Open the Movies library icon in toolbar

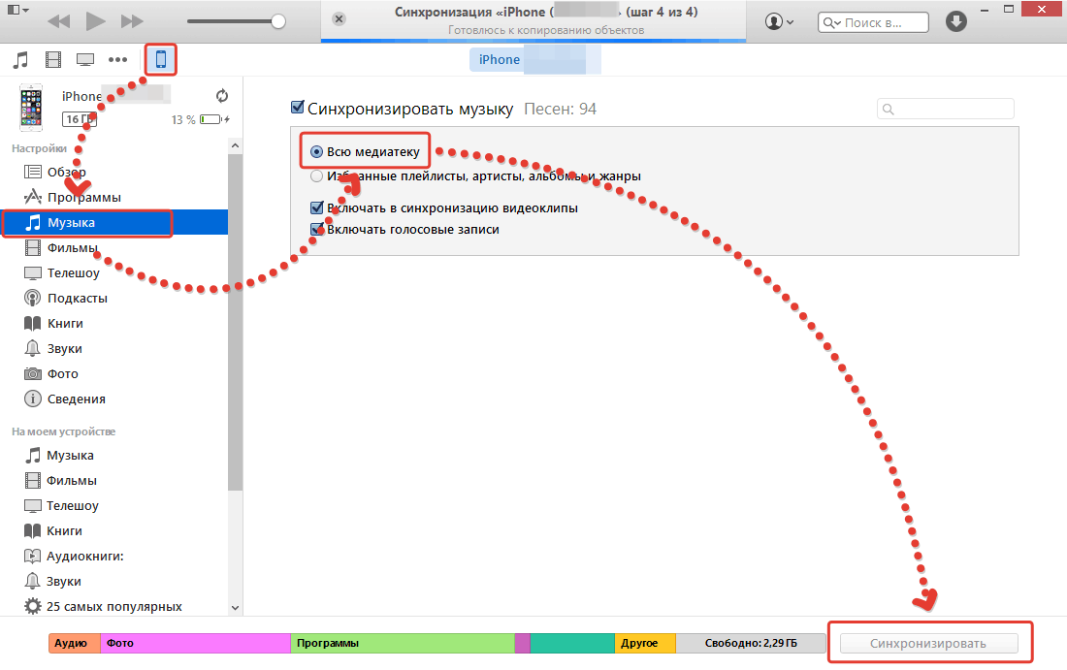53,60
